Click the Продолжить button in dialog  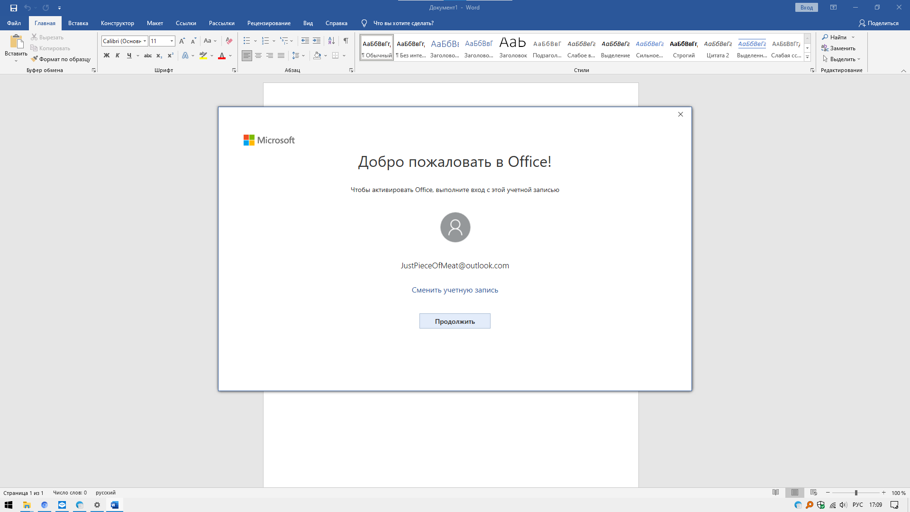pos(455,321)
